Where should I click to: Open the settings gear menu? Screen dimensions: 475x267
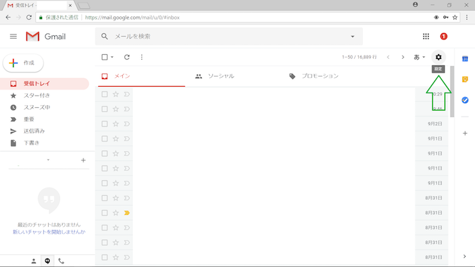[438, 57]
